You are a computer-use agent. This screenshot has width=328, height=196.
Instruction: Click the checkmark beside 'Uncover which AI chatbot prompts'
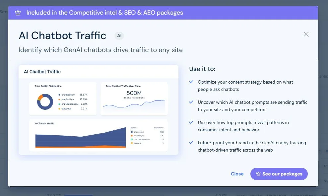pyautogui.click(x=191, y=102)
